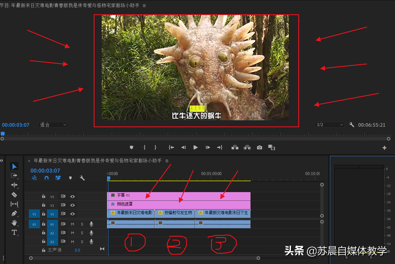Toggle nest sequence insert mode icon
Screen dimensions: 395x264
coord(34,178)
